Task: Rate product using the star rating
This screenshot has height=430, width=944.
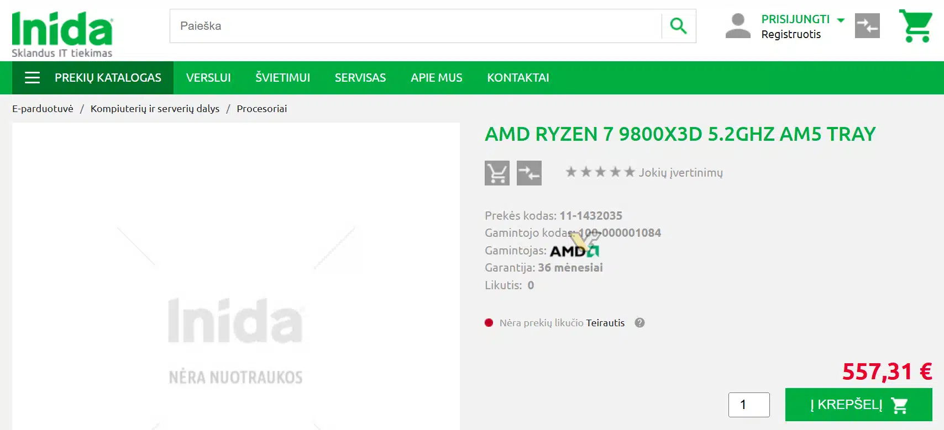Action: click(x=600, y=172)
